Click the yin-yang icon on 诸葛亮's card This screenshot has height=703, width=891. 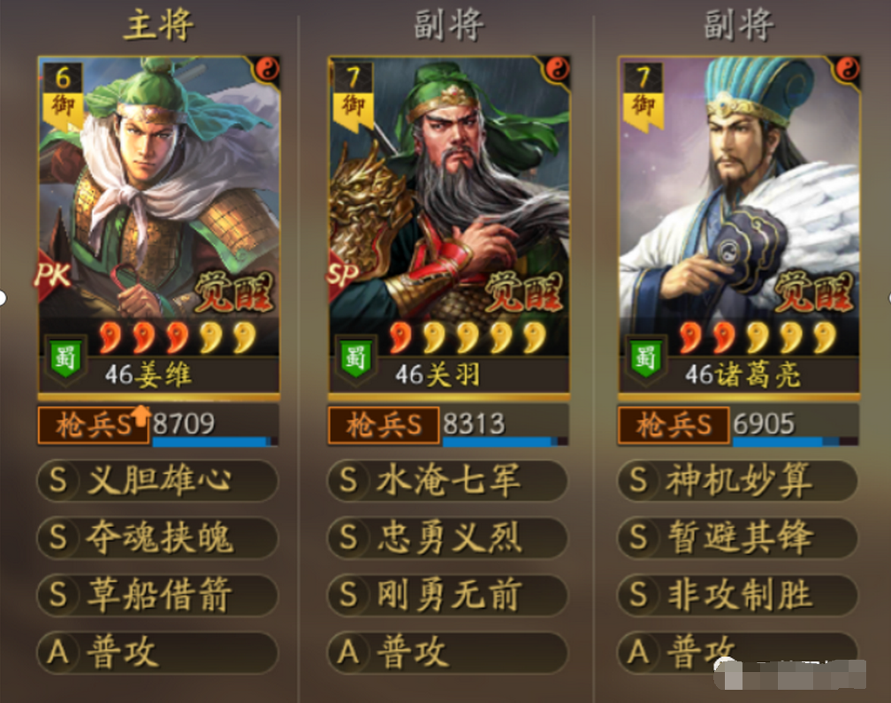(847, 69)
